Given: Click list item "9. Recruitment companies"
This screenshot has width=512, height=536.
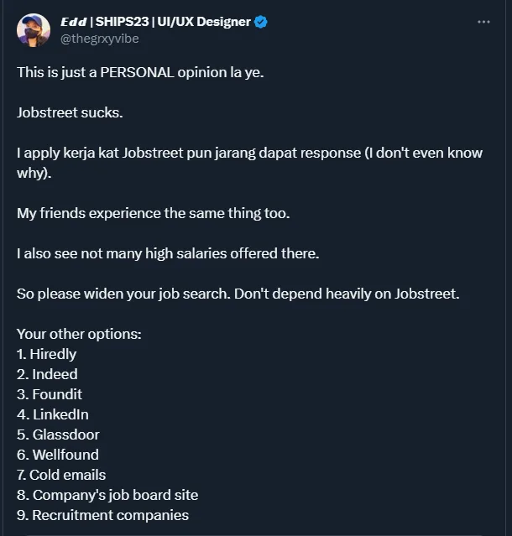Looking at the screenshot, I should coord(102,515).
